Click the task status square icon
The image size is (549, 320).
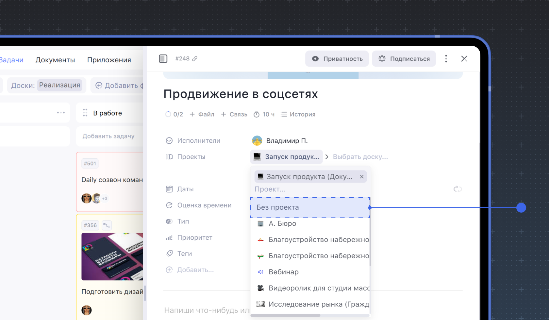coord(163,58)
